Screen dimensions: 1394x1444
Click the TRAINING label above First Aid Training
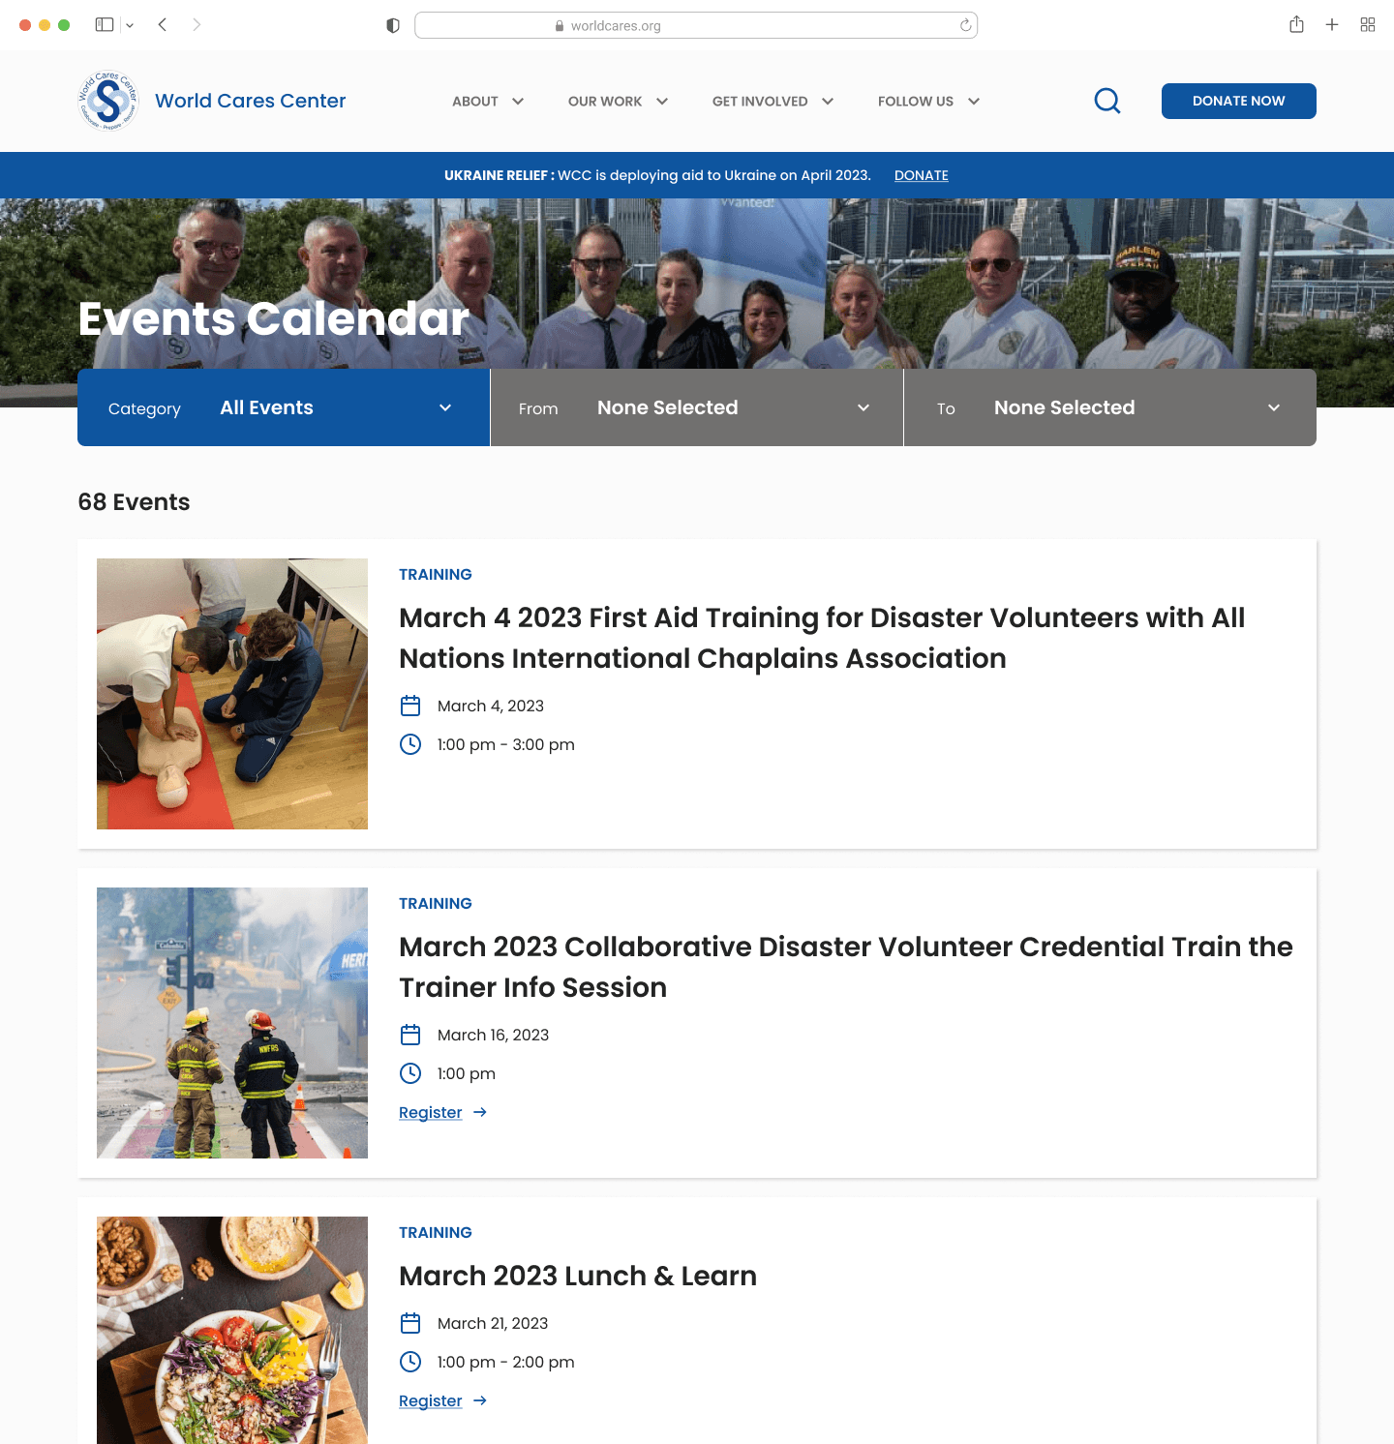(436, 574)
